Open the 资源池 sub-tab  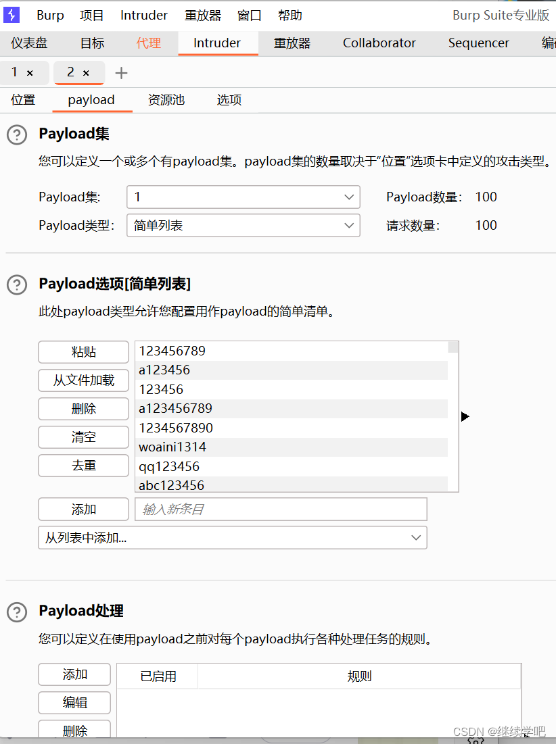point(166,100)
